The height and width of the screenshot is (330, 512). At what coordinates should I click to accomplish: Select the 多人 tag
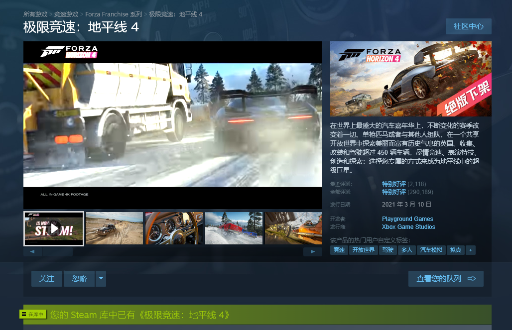tap(406, 250)
